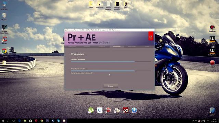Viewport: 219px width, 123px height.
Task: Open the Action Center notifications icon
Action: point(204,121)
